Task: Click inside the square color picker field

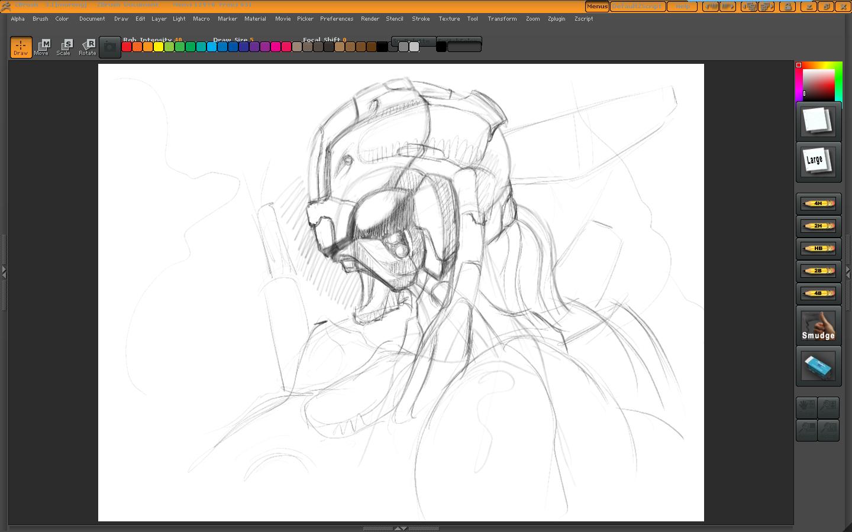Action: (x=818, y=85)
